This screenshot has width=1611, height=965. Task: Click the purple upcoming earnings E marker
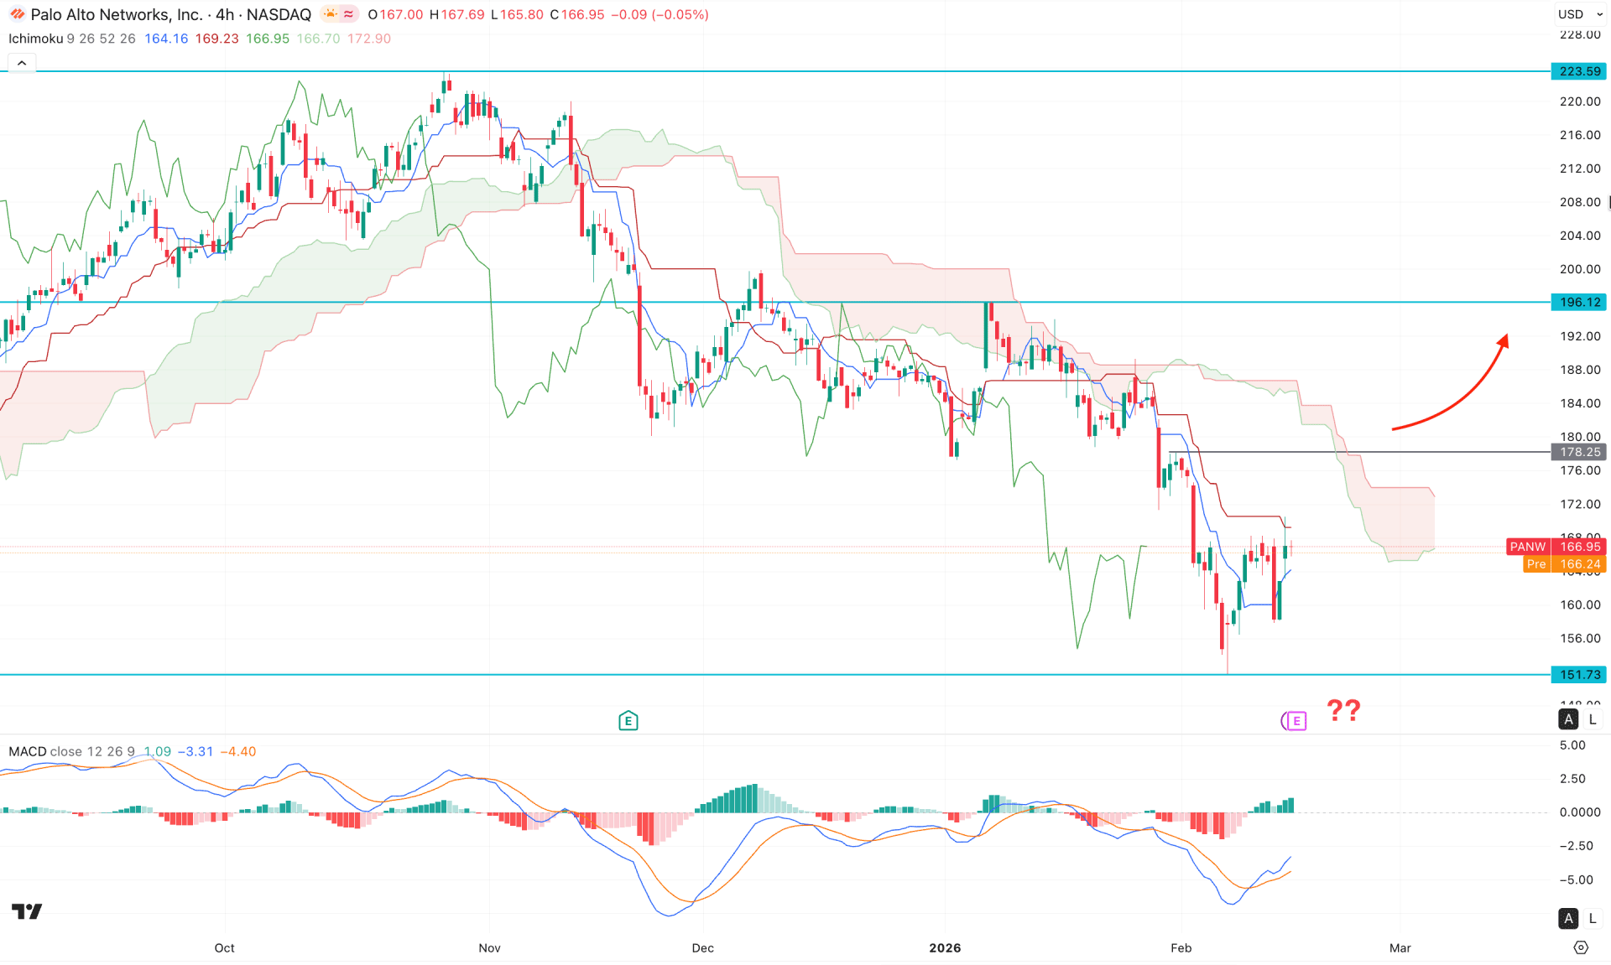click(x=1295, y=721)
